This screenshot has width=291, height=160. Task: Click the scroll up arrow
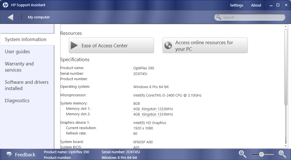(286, 26)
